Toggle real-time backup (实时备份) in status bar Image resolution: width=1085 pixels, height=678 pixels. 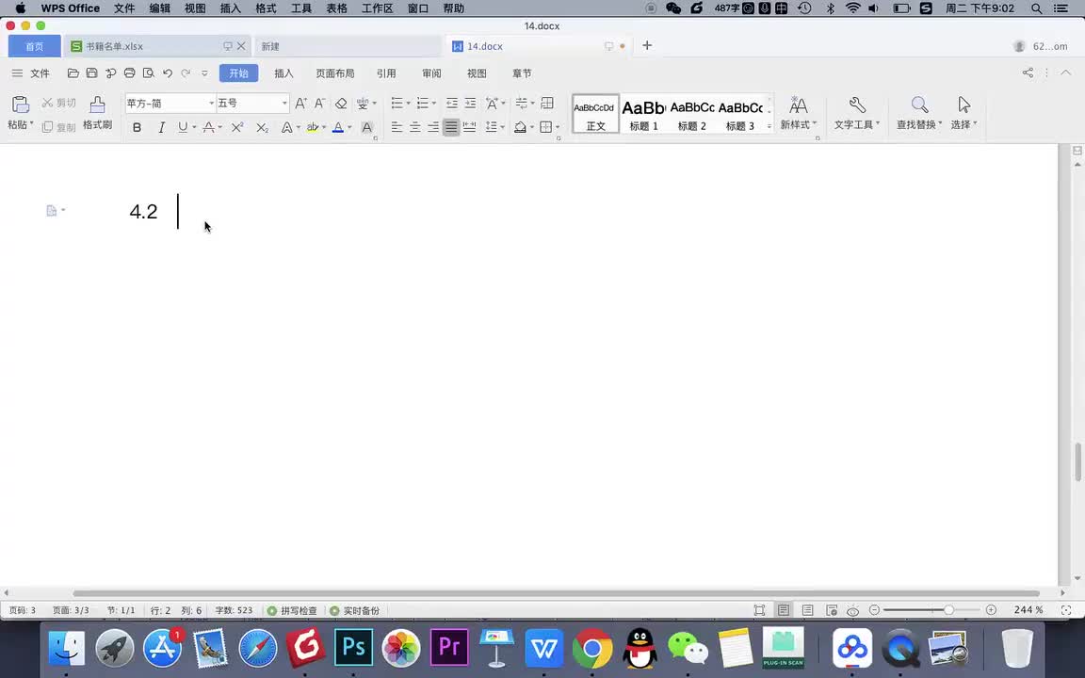click(354, 610)
